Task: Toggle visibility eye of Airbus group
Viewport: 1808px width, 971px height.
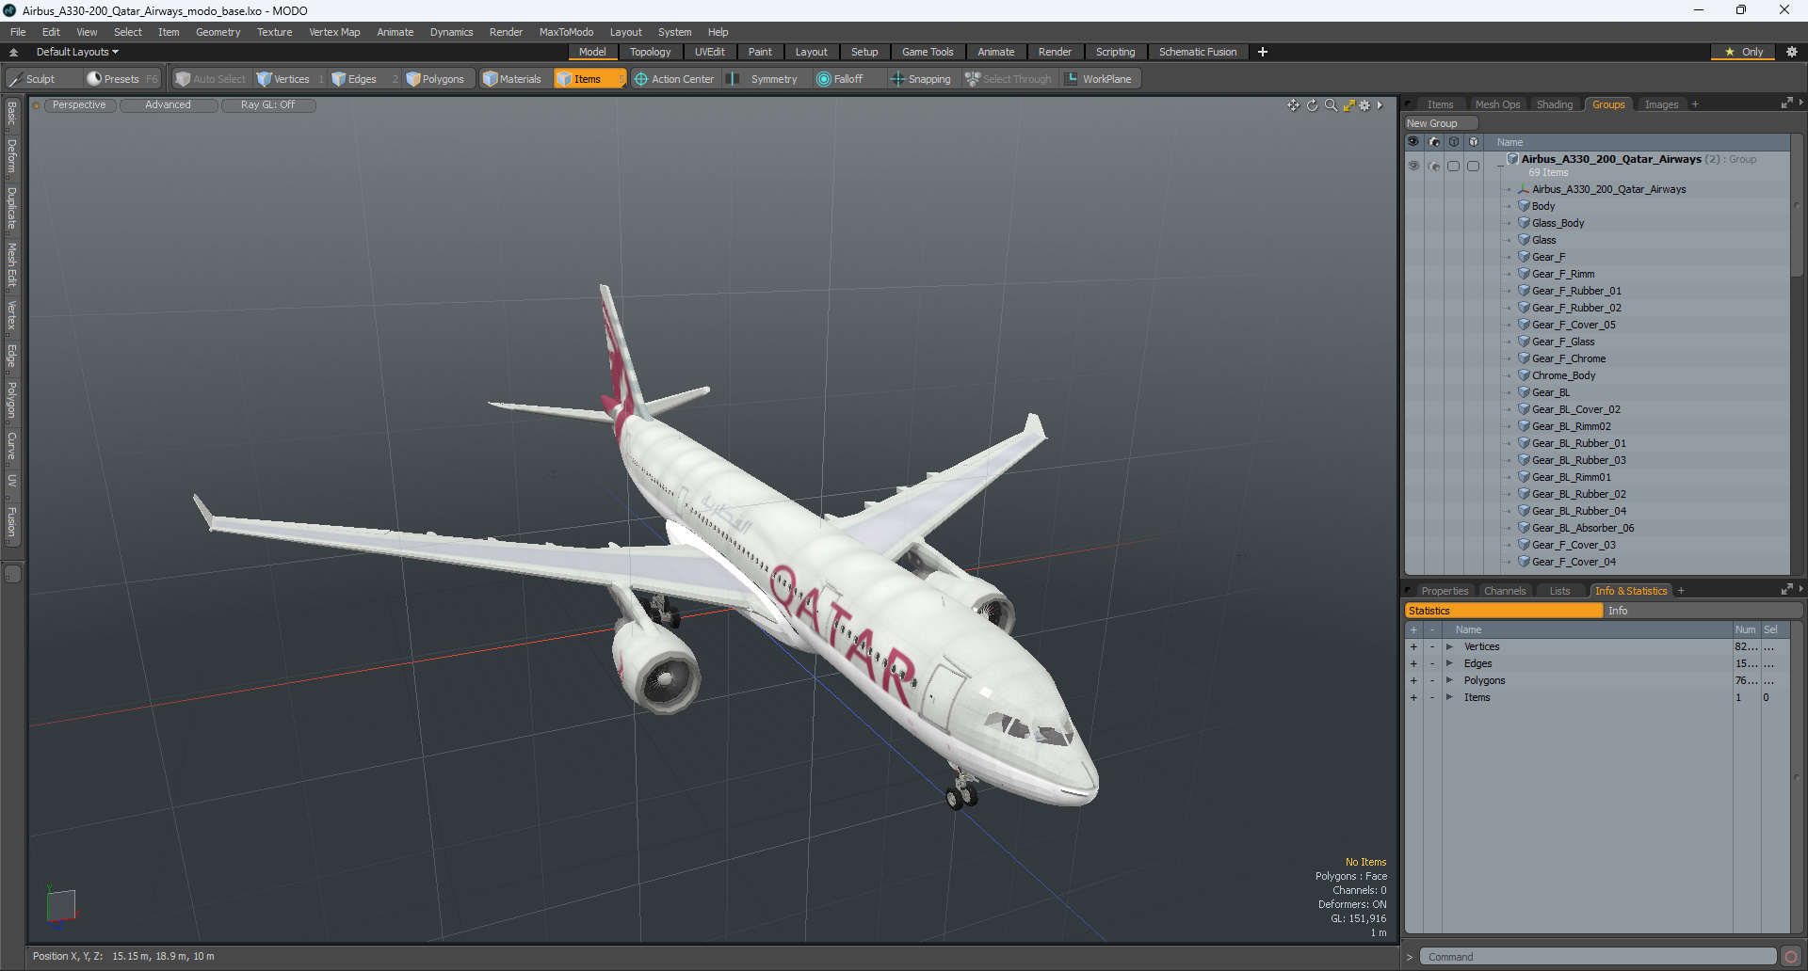Action: click(1413, 166)
